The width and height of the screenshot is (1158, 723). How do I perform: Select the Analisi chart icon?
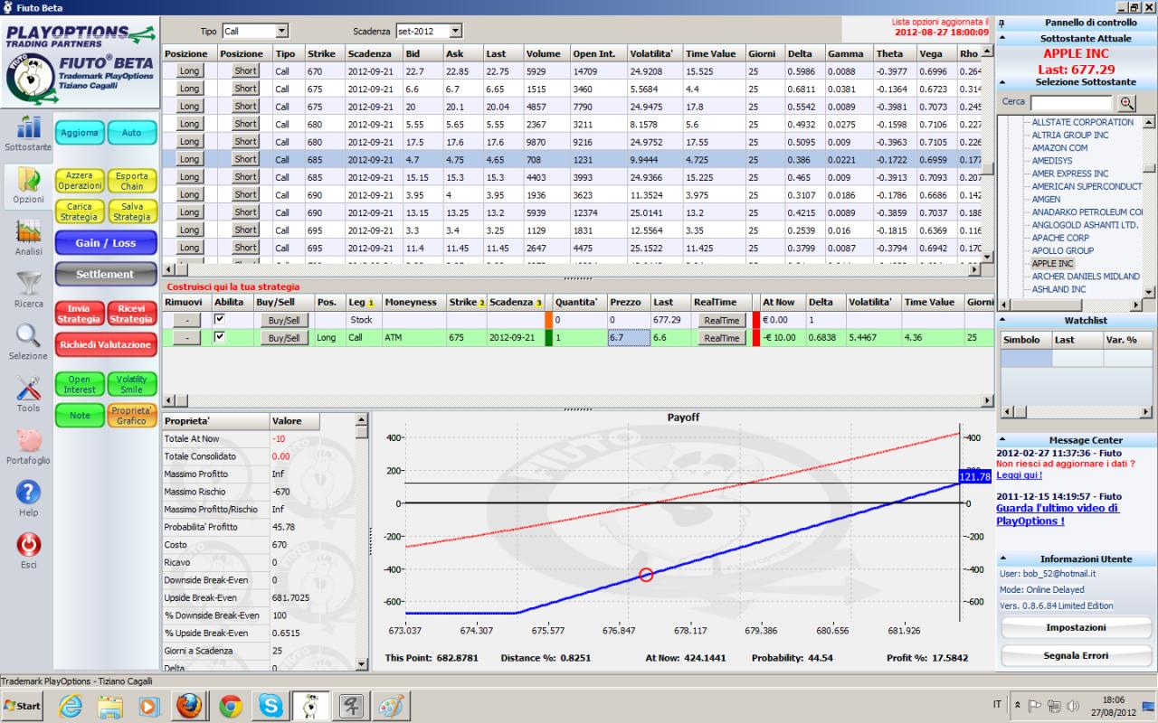27,231
